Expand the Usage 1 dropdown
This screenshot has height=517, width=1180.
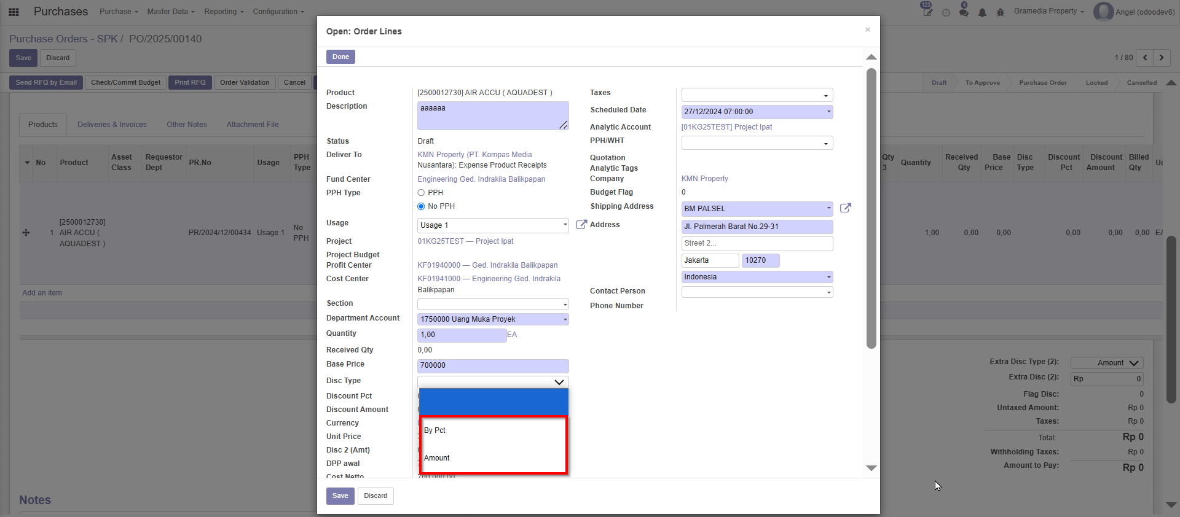(493, 225)
